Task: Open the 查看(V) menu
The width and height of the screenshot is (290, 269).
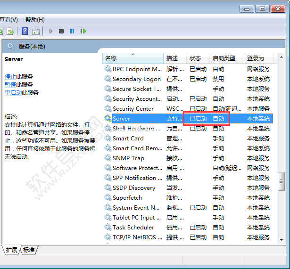Action: click(x=8, y=20)
